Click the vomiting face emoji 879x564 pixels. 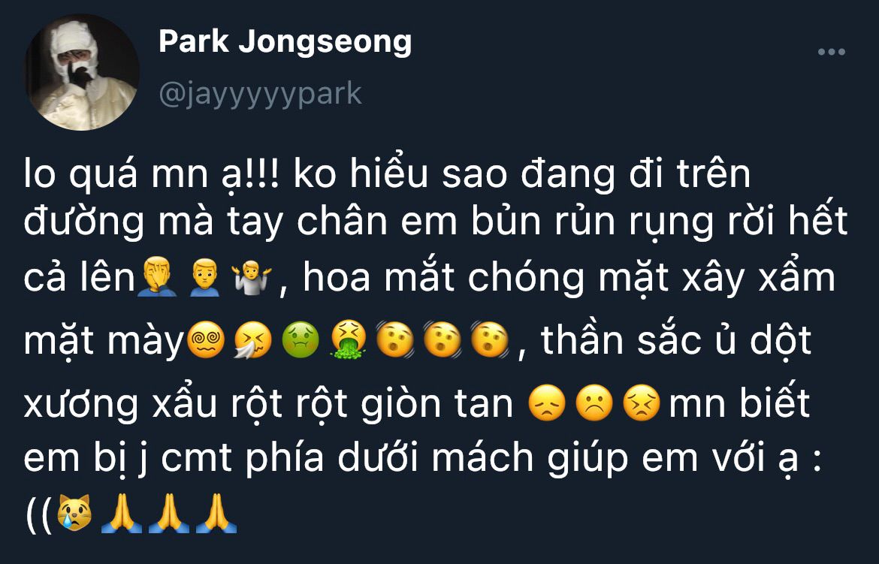(x=348, y=340)
